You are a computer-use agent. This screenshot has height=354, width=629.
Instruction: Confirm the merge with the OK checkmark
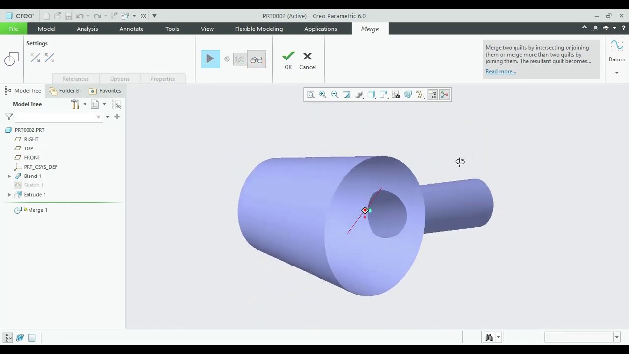tap(288, 60)
